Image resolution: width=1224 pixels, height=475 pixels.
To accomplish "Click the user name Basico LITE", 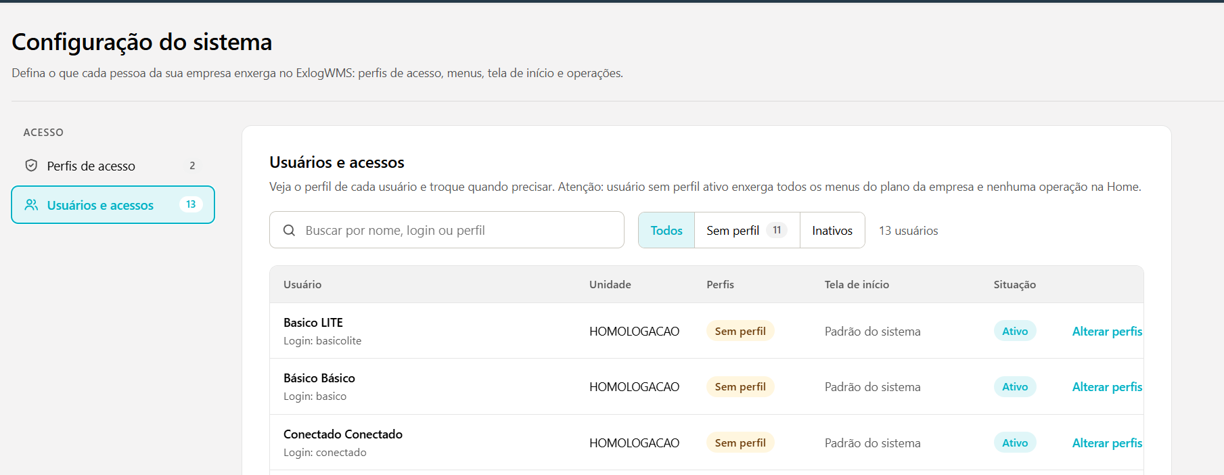I will click(313, 323).
